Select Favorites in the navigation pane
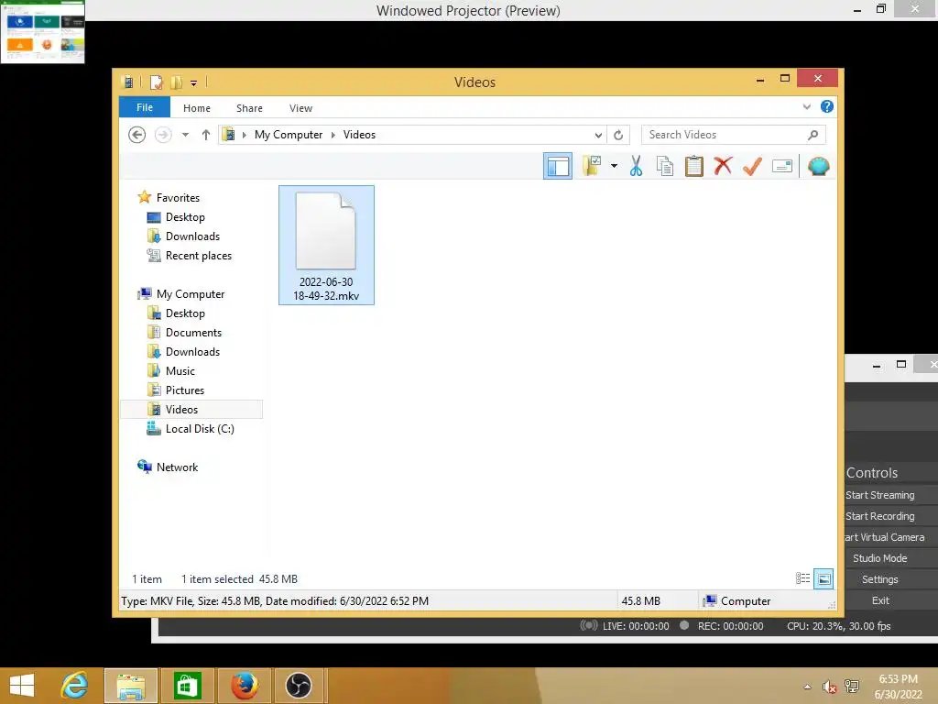The height and width of the screenshot is (704, 938). coord(178,198)
